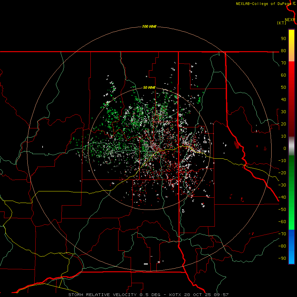Click the 90 value on velocity scale

tap(283, 39)
